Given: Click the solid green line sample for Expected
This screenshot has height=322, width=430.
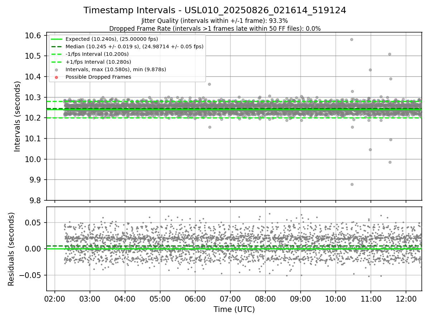Looking at the screenshot, I should pyautogui.click(x=57, y=39).
